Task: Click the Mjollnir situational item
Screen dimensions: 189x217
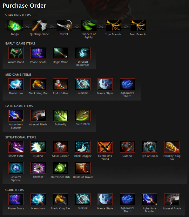Action: [38, 147]
